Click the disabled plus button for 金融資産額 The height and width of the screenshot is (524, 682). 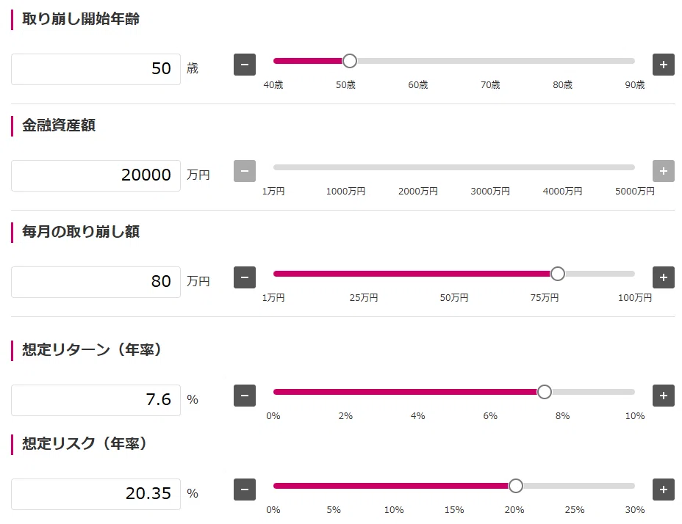point(664,171)
